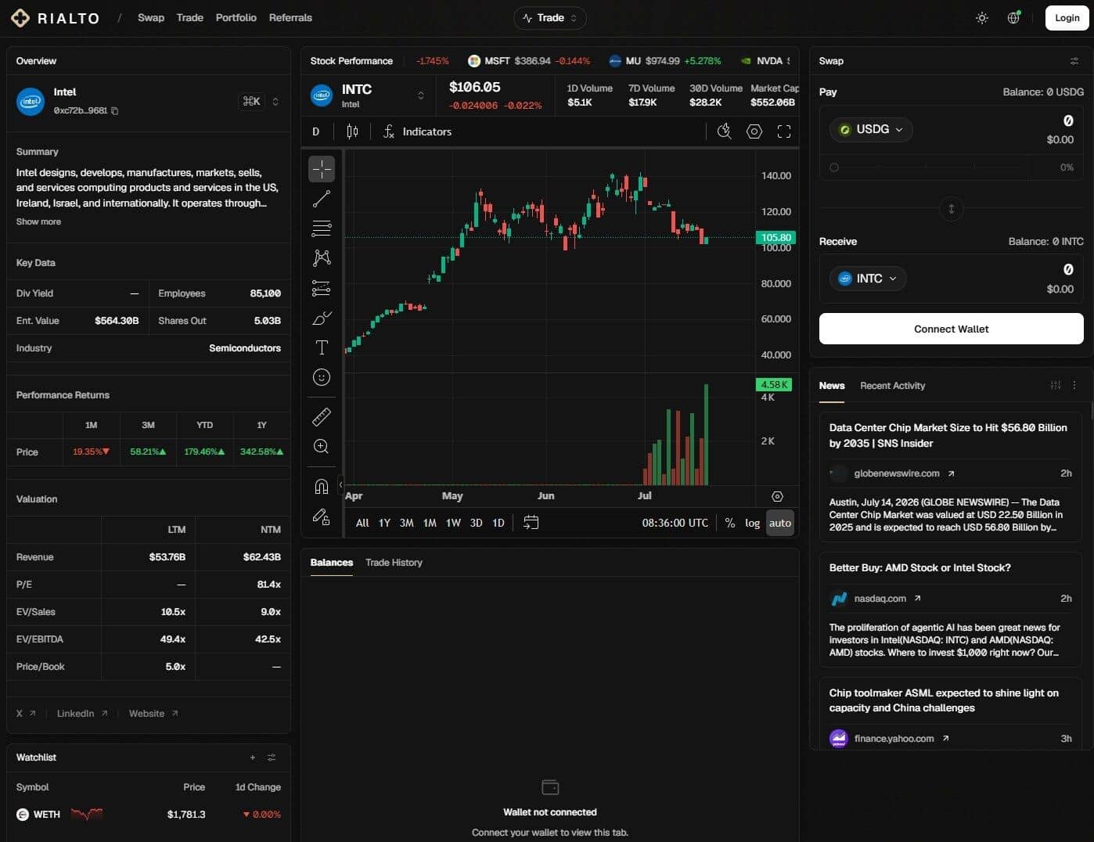The height and width of the screenshot is (842, 1094).
Task: Select the brush drawing tool
Action: (x=322, y=318)
